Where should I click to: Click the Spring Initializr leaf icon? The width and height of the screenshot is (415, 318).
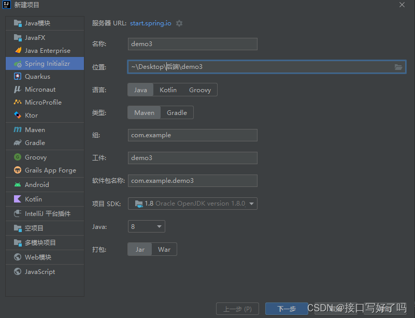[18, 64]
